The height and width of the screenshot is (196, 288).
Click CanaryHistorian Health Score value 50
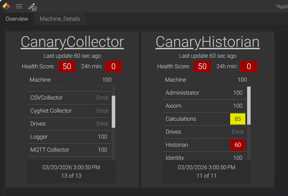click(202, 67)
